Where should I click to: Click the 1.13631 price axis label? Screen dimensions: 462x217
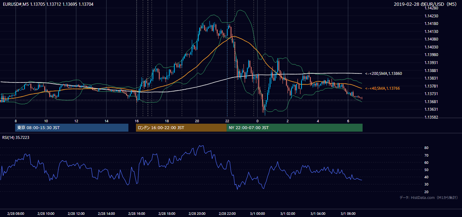(x=431, y=109)
